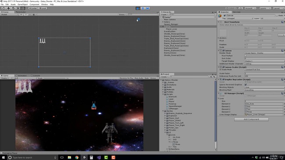Select the Rotate tool in toolbar
285x160 pixels.
pos(13,8)
